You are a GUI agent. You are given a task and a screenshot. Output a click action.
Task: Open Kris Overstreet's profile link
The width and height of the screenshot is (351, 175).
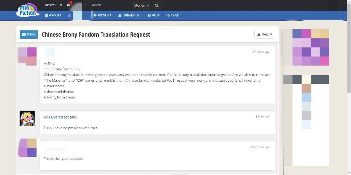coord(56,117)
